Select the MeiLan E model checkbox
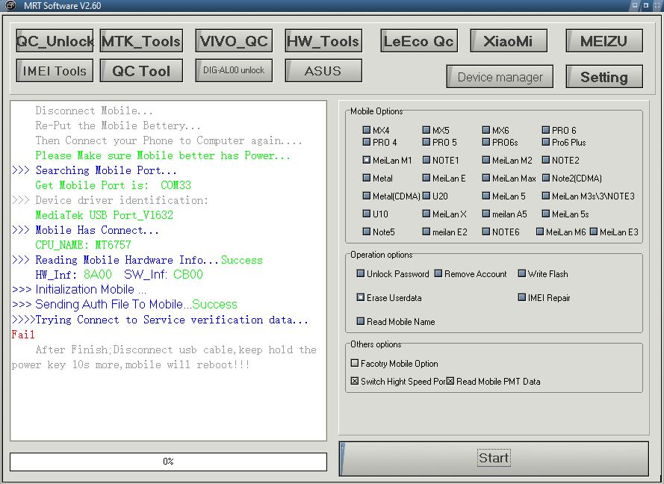The image size is (664, 484). pyautogui.click(x=426, y=178)
